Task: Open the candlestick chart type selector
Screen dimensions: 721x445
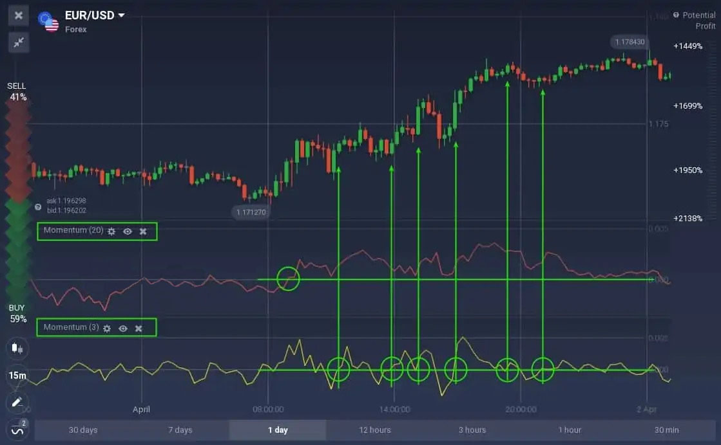Action: pyautogui.click(x=17, y=349)
